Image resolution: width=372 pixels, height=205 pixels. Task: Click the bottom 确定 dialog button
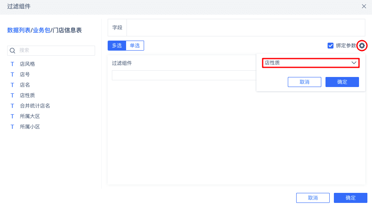tap(350, 198)
